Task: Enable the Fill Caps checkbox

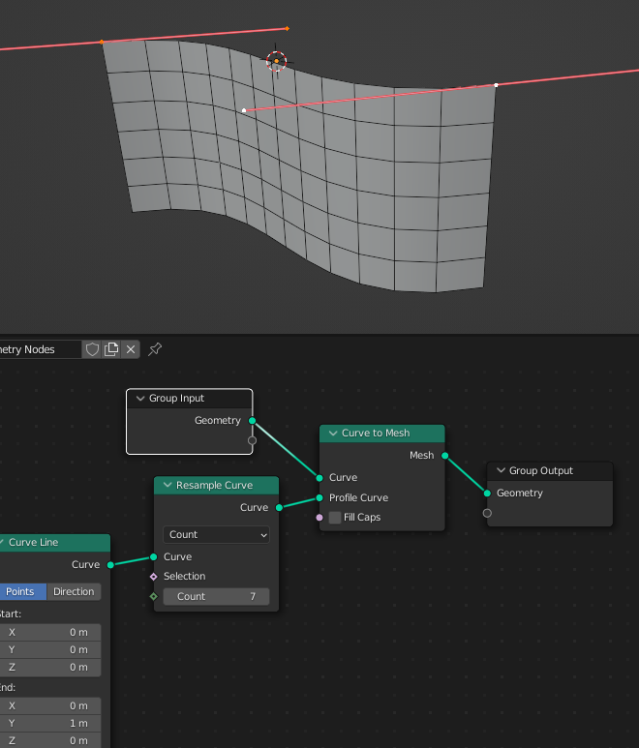Action: [x=335, y=518]
